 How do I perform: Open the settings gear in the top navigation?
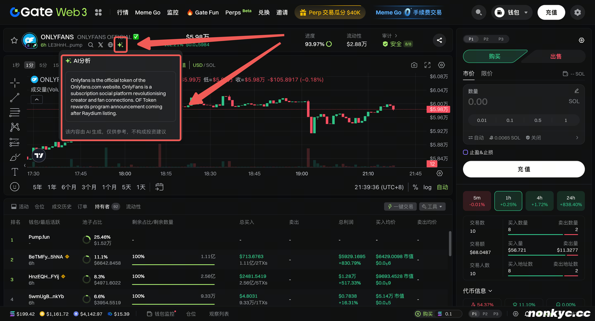click(x=577, y=13)
